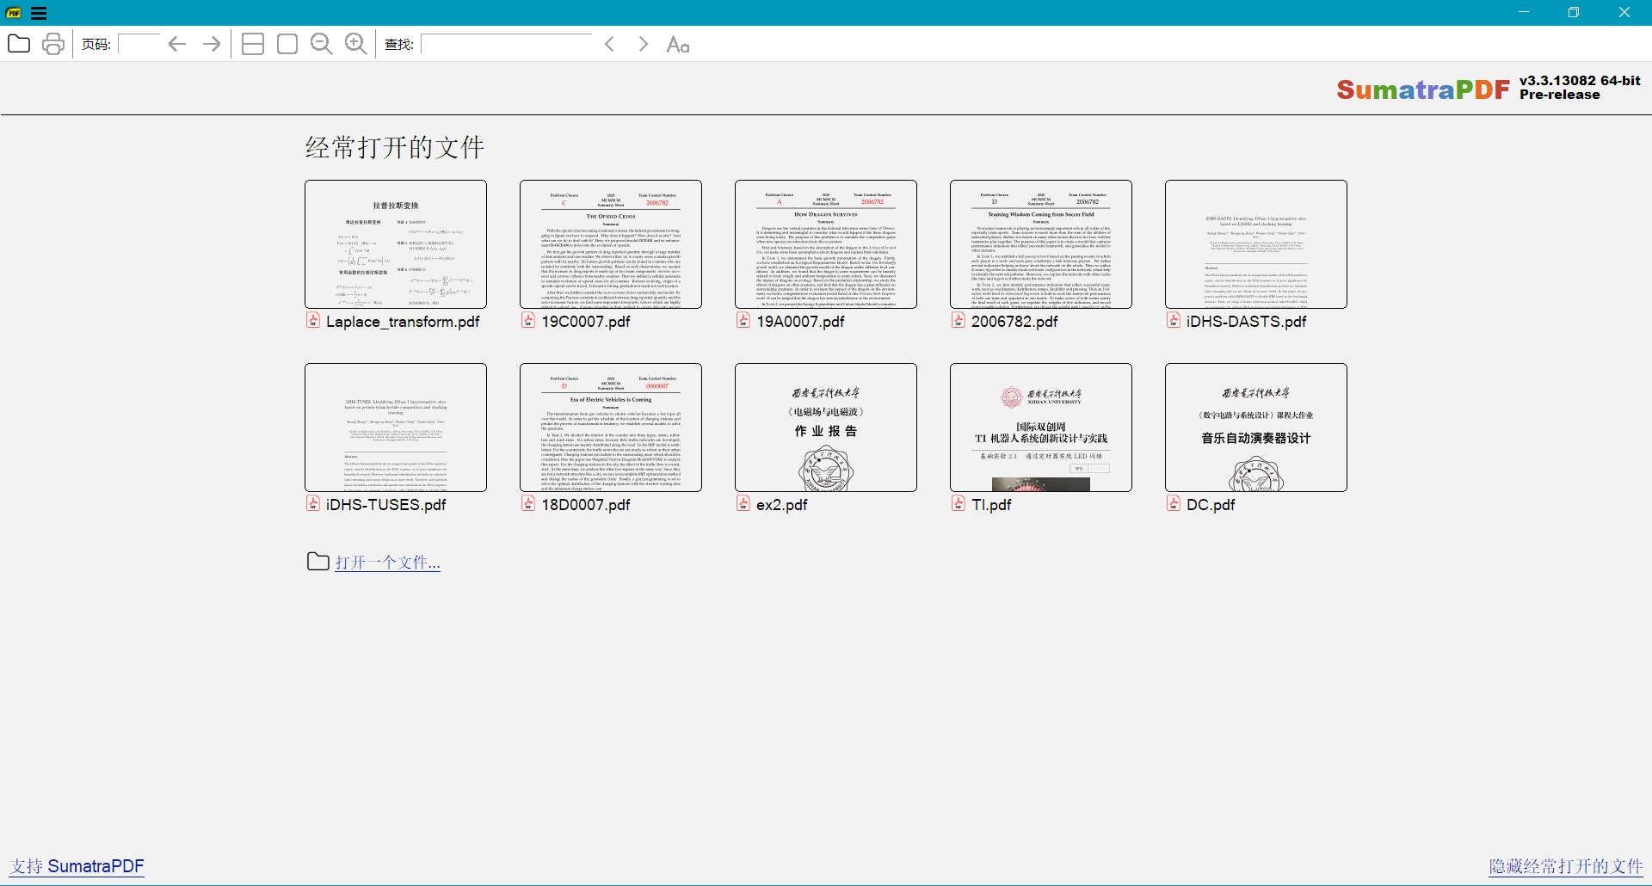
Task: Click the 支持 SumatraPDF link
Action: (x=77, y=866)
